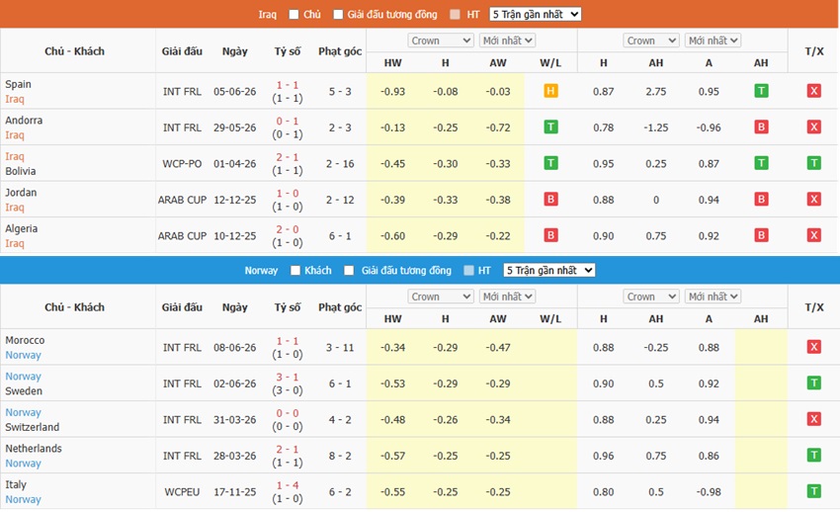Click the date 12-12-25 in Jordan row
The height and width of the screenshot is (512, 840).
234,200
